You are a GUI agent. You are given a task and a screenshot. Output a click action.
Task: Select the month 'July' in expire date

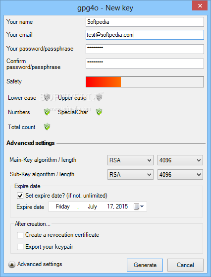coord(92,207)
